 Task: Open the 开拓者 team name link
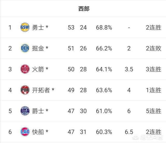[x=41, y=90]
